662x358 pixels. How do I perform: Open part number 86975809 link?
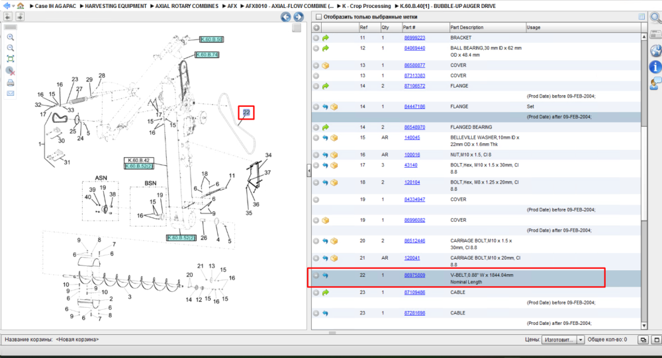click(x=414, y=275)
